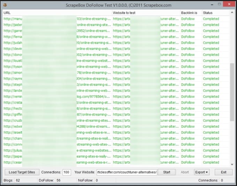Click the Blogs count in status bar
The width and height of the screenshot is (237, 186).
point(18,180)
